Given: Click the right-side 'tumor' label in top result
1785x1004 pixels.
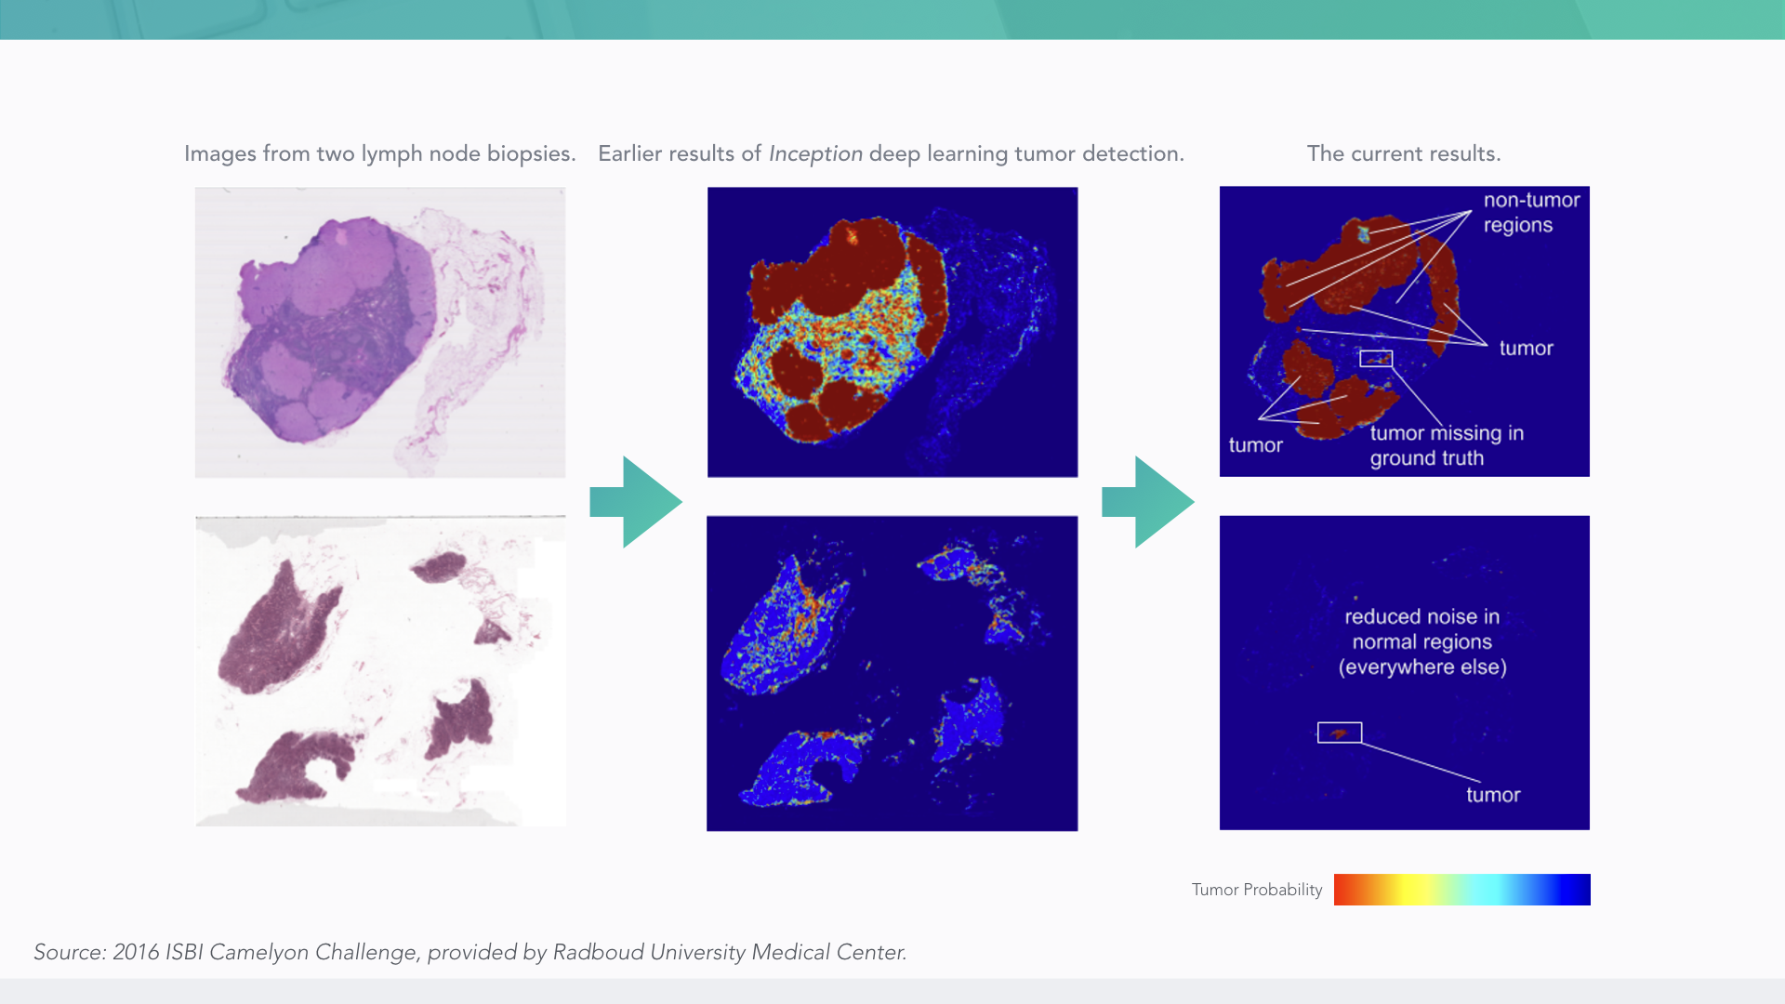Looking at the screenshot, I should click(x=1526, y=349).
